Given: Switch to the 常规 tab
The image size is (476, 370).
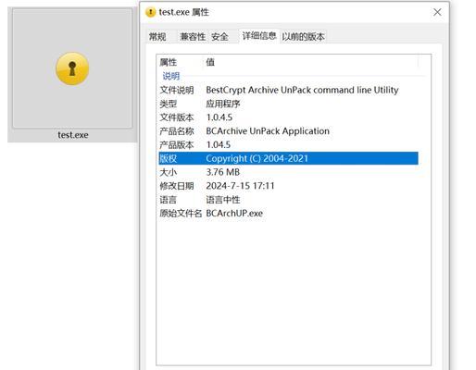Looking at the screenshot, I should pyautogui.click(x=157, y=37).
